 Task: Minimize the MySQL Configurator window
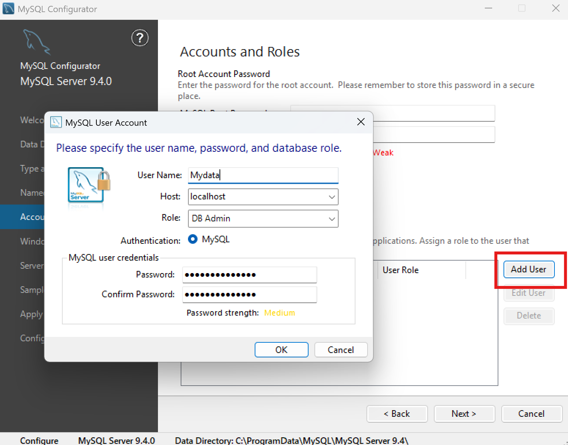(x=488, y=8)
